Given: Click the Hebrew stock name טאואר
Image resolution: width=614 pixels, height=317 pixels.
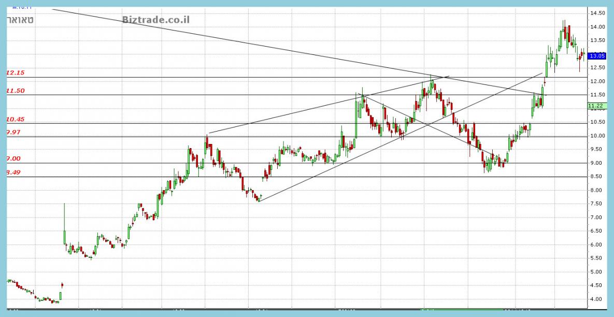Looking at the screenshot, I should 21,20.
